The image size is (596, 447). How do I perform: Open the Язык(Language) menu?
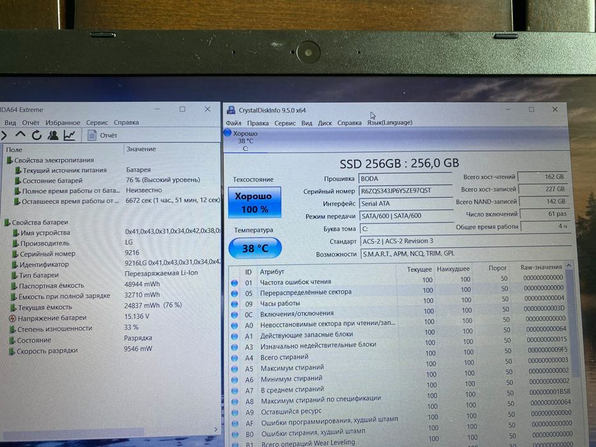[390, 123]
